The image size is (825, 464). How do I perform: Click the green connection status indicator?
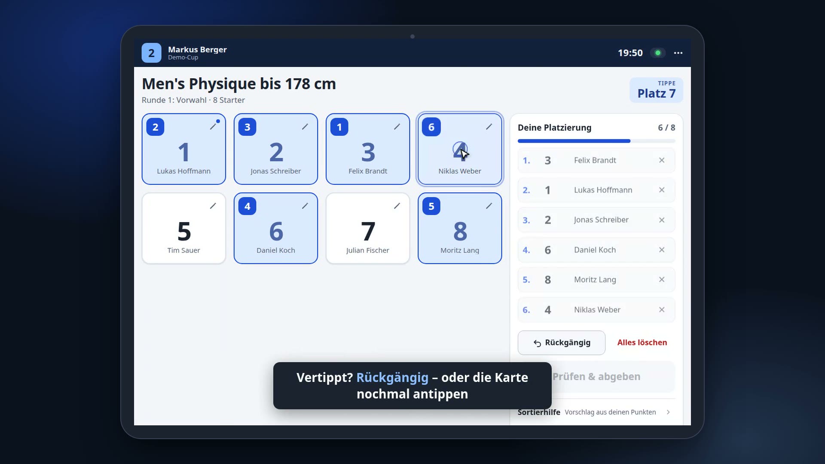[x=657, y=53]
